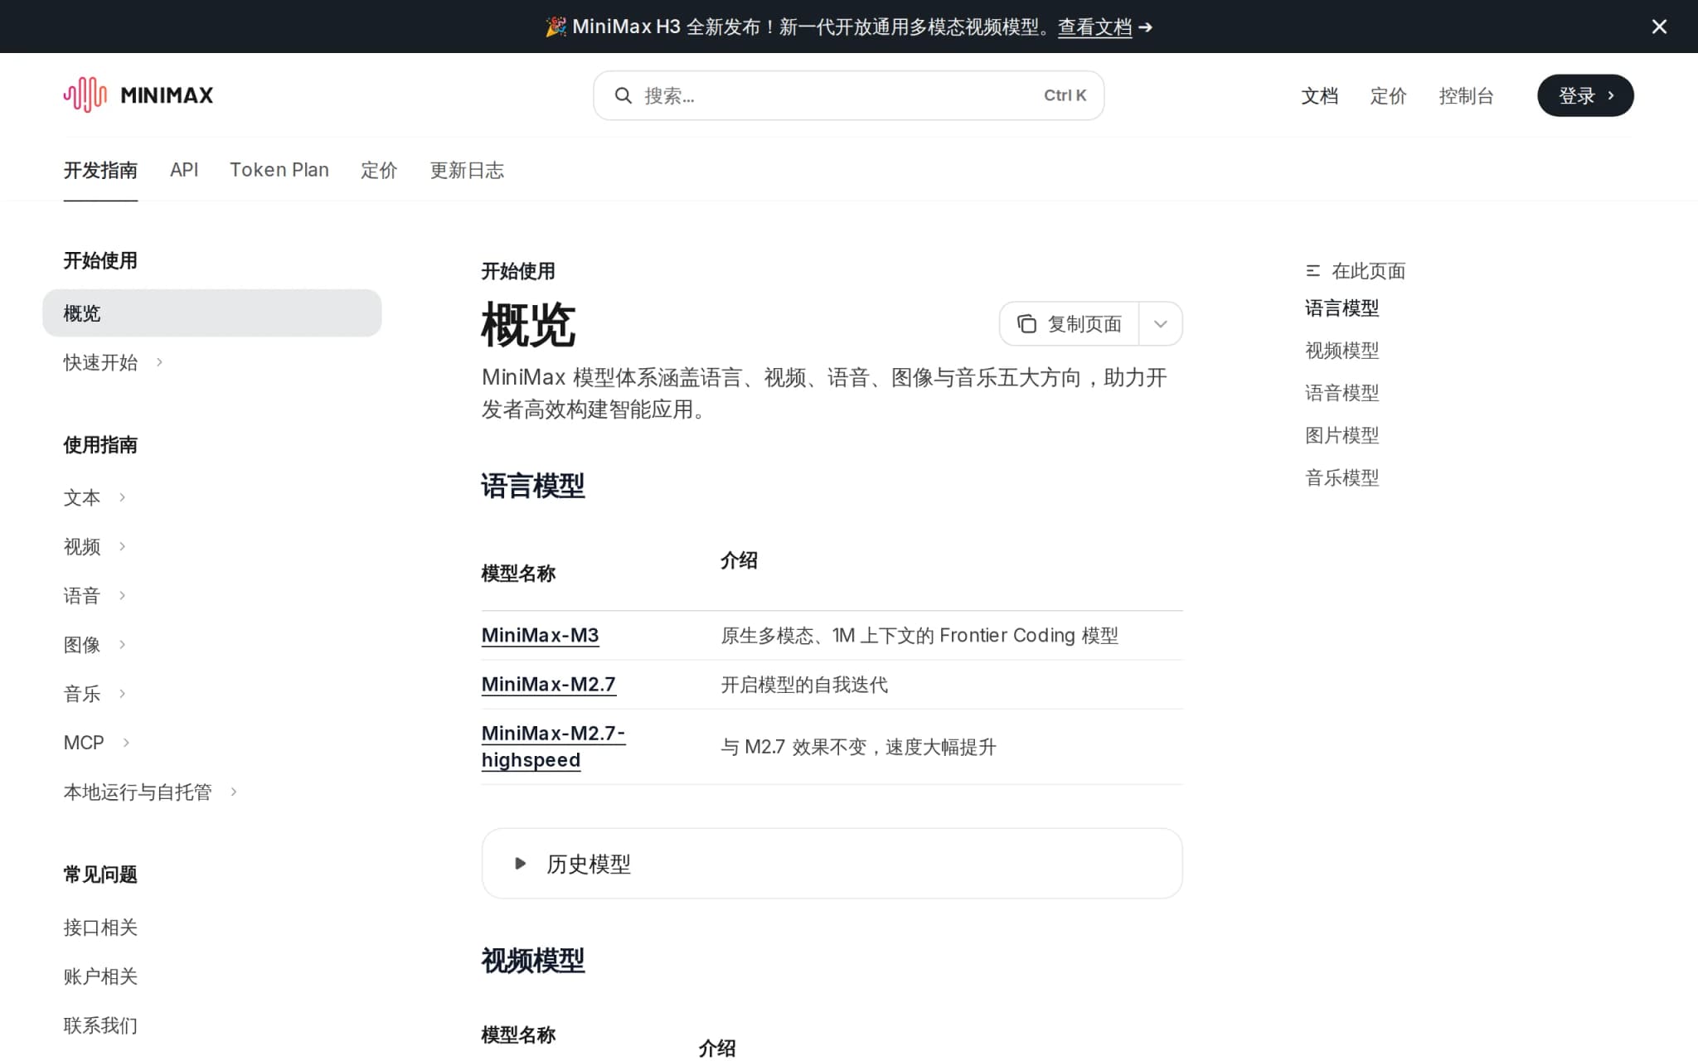The height and width of the screenshot is (1061, 1698).
Task: Expand the 历史模型 disclosure triangle
Action: pyautogui.click(x=520, y=864)
